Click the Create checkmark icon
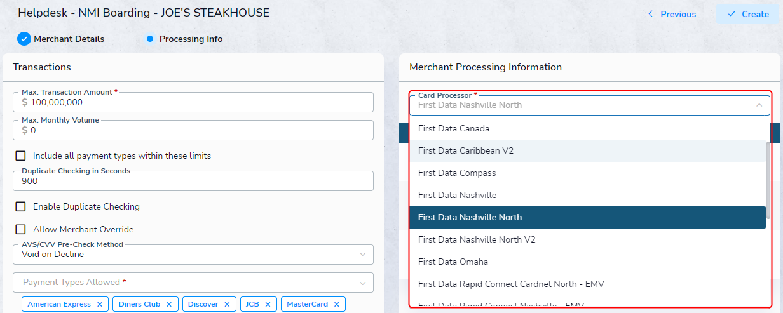The width and height of the screenshot is (783, 313). click(732, 14)
